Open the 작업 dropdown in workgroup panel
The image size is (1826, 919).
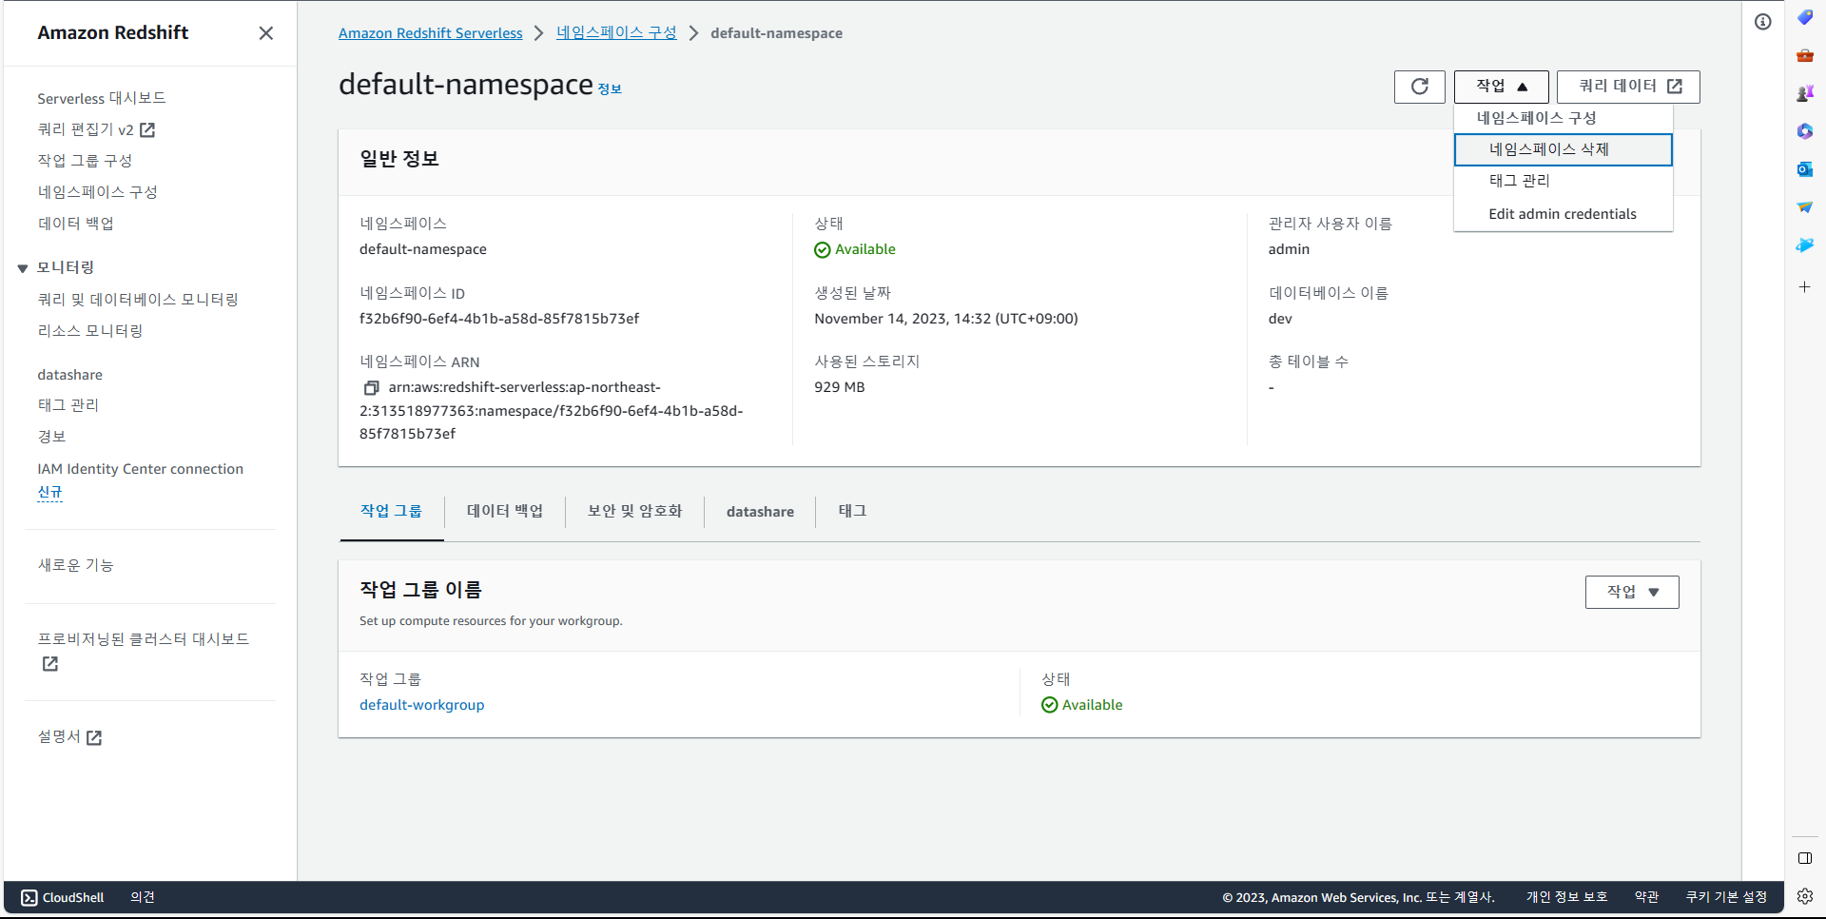1632,592
